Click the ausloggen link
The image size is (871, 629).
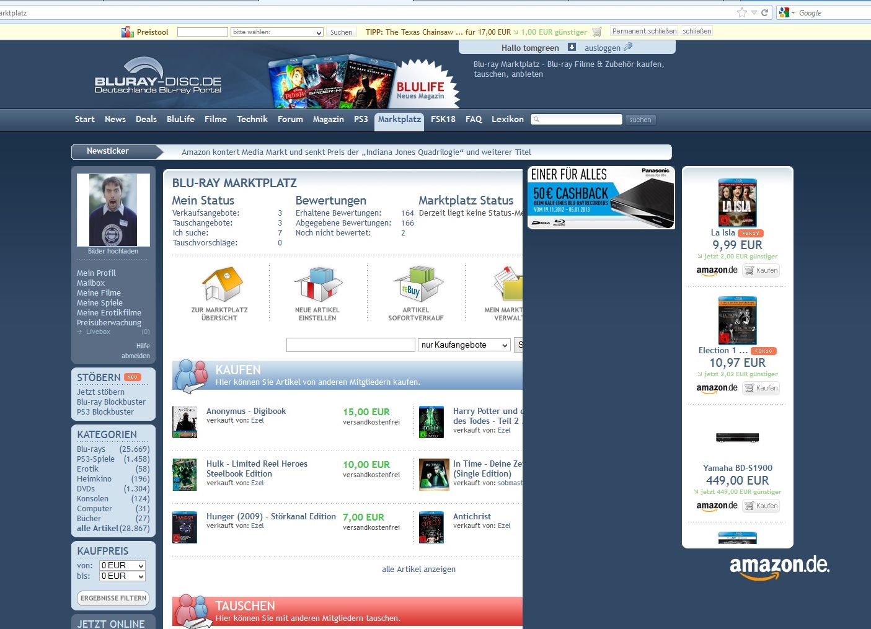tap(602, 48)
